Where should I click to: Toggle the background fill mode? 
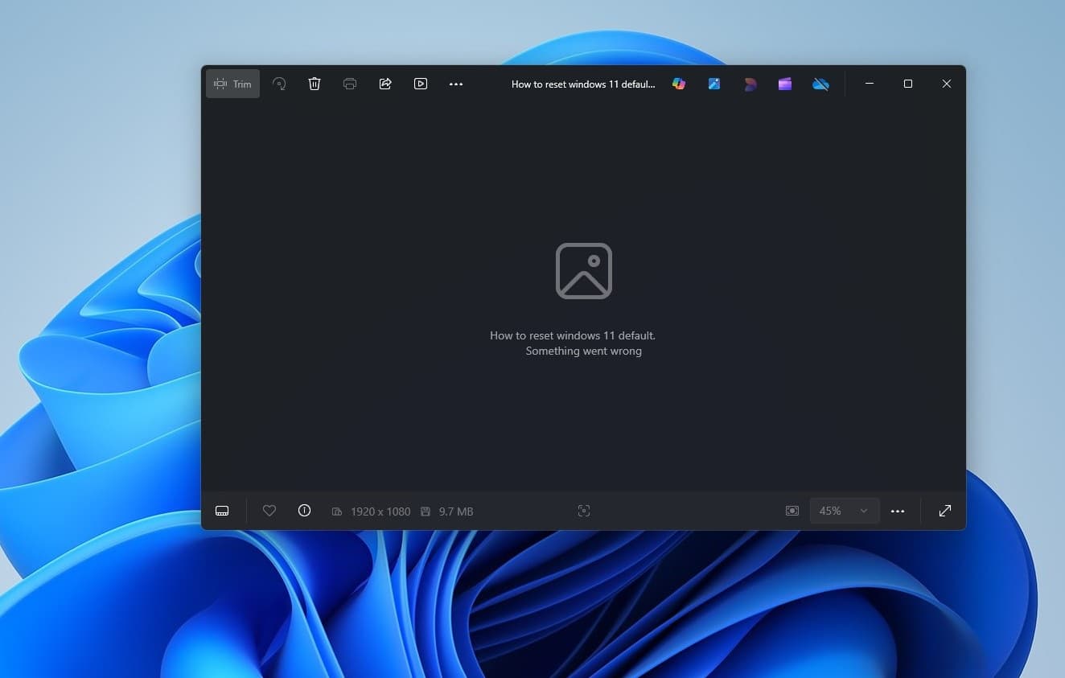coord(792,511)
